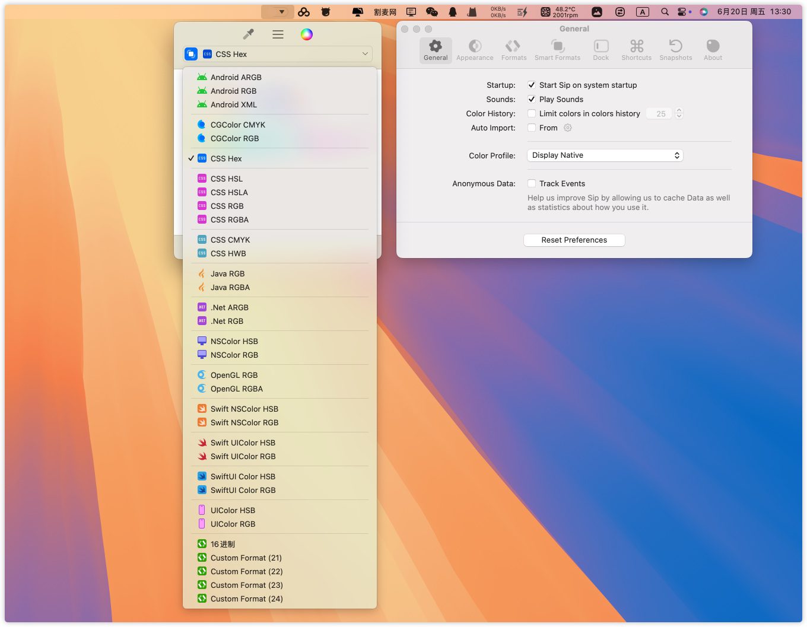The width and height of the screenshot is (807, 627).
Task: Open the Color Profile Display Native dropdown
Action: pyautogui.click(x=605, y=155)
